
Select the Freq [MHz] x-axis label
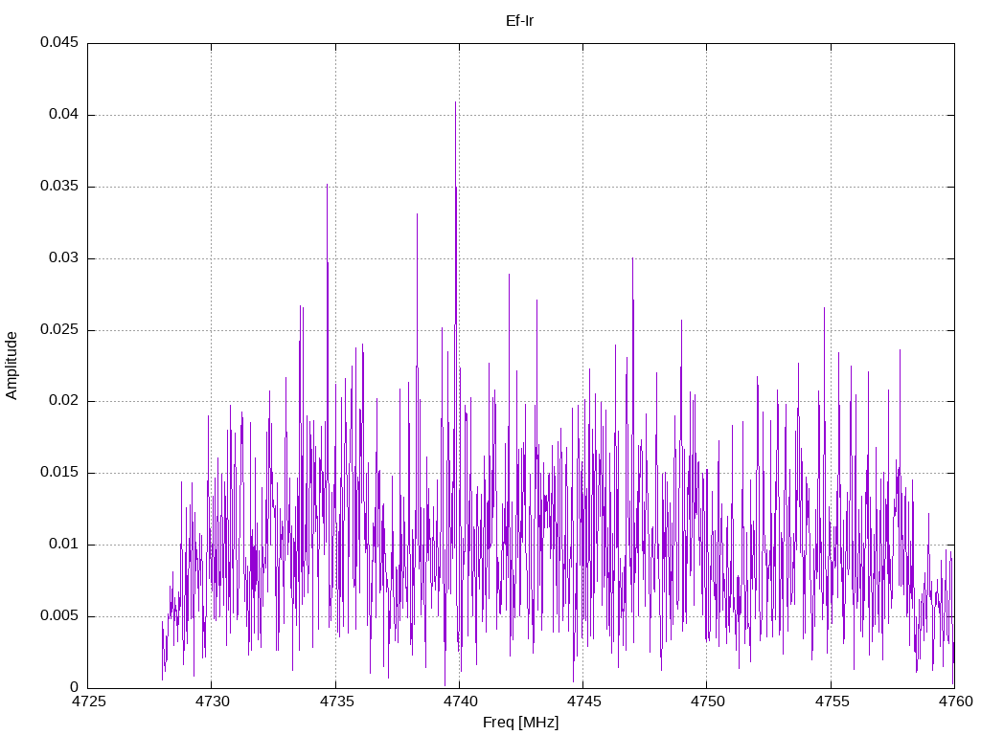coord(520,723)
